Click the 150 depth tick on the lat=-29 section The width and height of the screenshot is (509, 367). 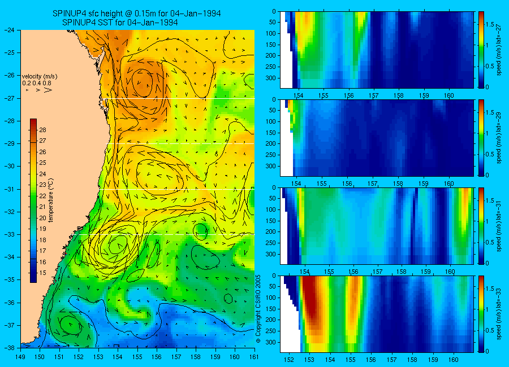point(271,133)
